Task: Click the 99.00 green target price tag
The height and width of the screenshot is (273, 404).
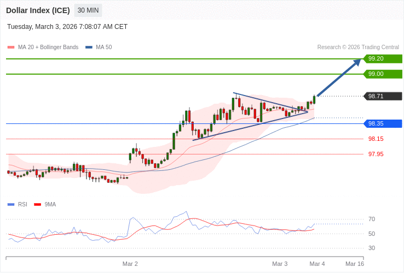Action: pyautogui.click(x=383, y=74)
